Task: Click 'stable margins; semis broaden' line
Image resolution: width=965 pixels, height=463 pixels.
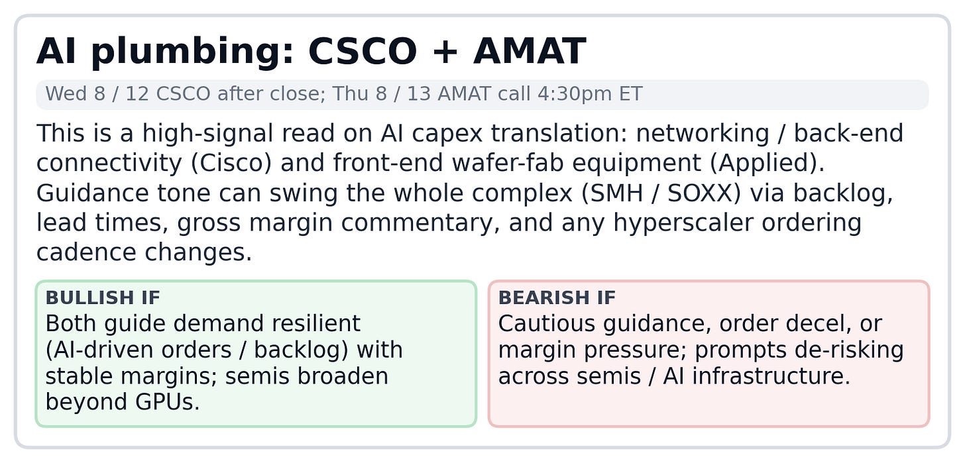Action: tap(217, 376)
